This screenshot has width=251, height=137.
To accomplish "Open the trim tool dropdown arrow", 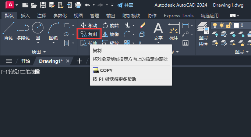I will (133, 25).
